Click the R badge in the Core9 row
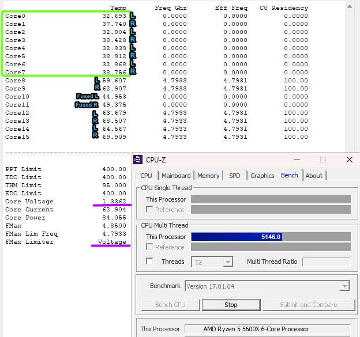 click(x=97, y=88)
